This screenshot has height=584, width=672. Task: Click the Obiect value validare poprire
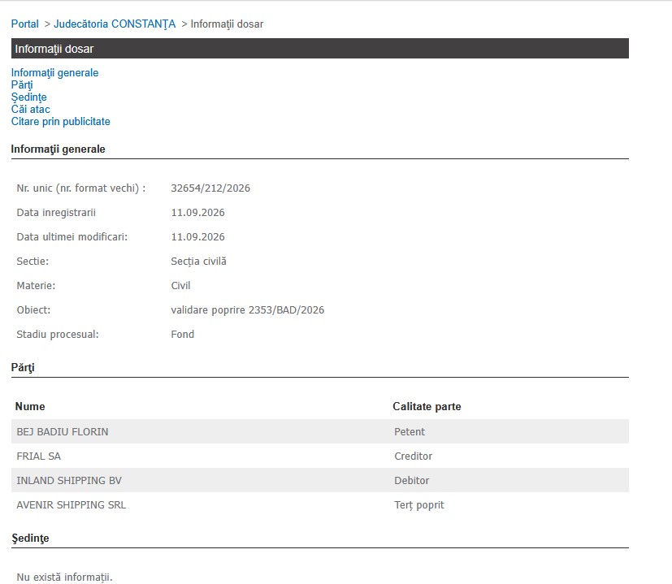click(247, 309)
